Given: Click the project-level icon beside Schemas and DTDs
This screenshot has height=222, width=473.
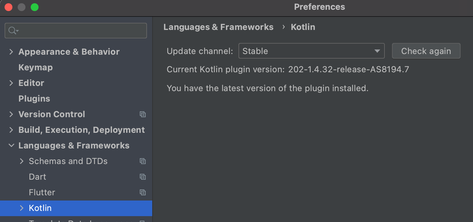Looking at the screenshot, I should tap(143, 161).
